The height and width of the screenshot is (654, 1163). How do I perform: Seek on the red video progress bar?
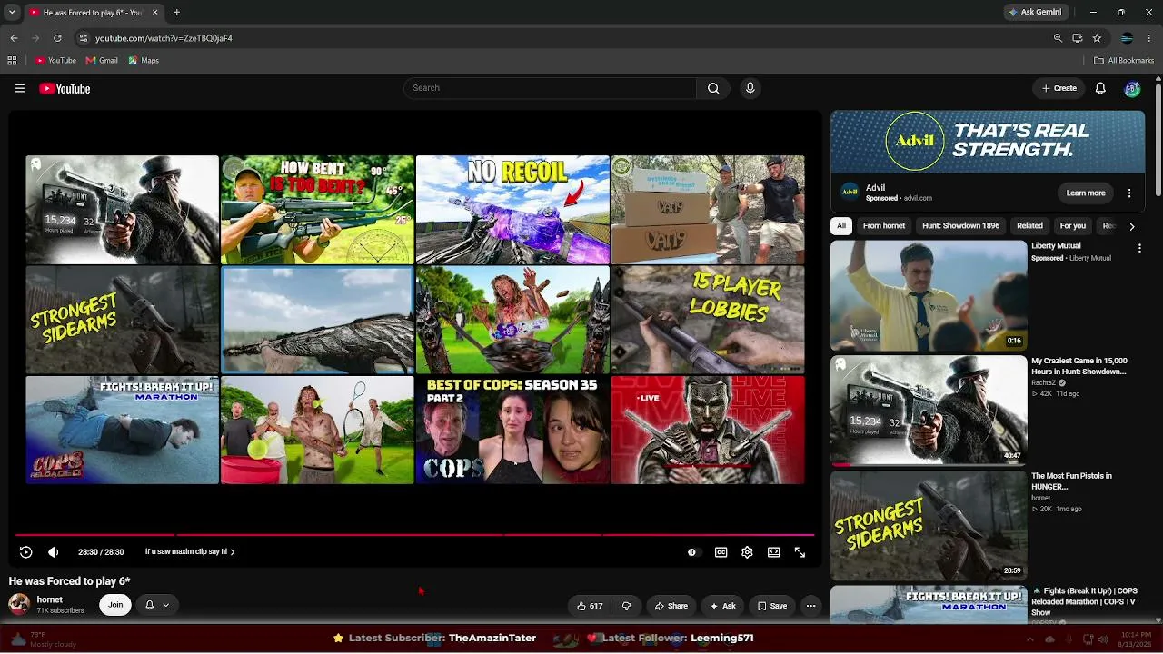pyautogui.click(x=413, y=534)
